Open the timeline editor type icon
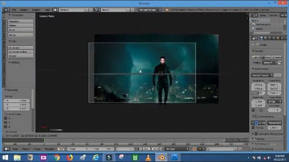The image size is (289, 162). click(7, 149)
